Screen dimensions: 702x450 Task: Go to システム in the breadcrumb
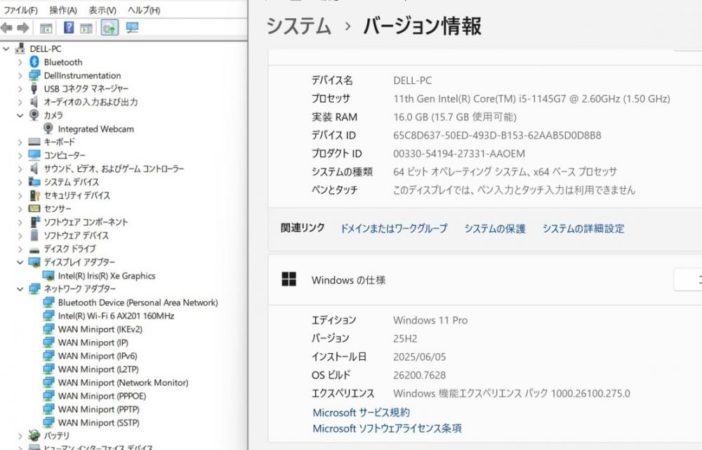click(x=298, y=26)
